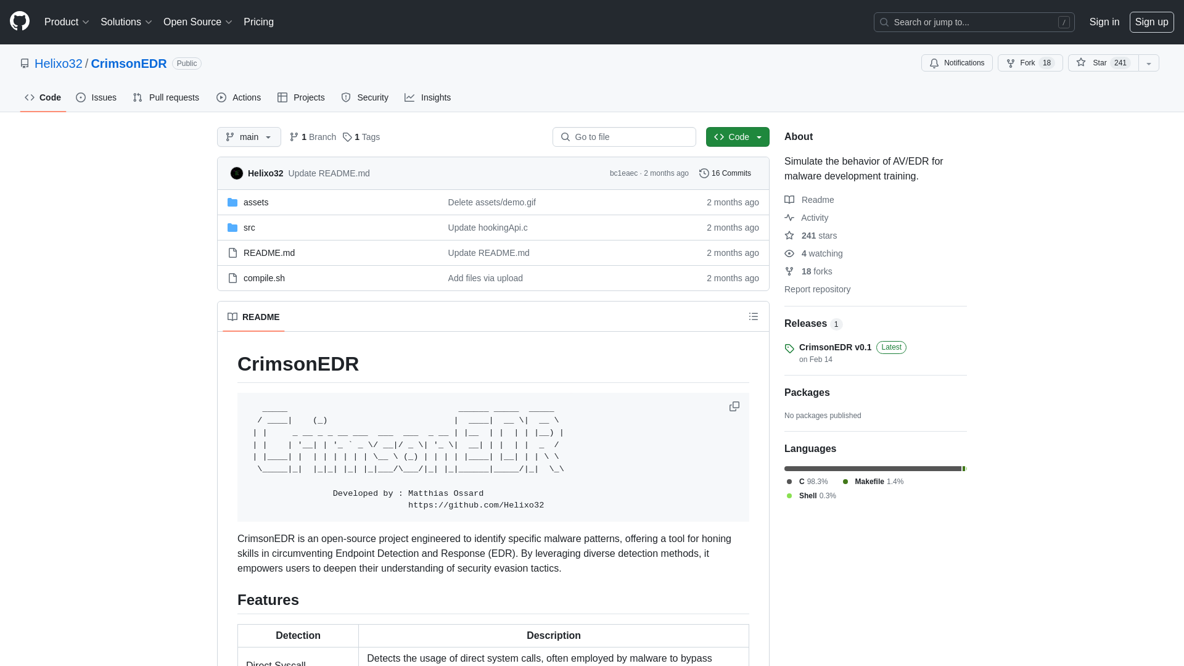1184x666 pixels.
Task: Open the Add files via upload commit
Action: tap(485, 278)
